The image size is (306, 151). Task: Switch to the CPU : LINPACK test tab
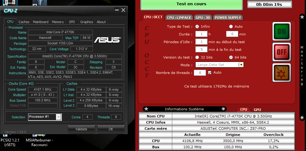179,17
